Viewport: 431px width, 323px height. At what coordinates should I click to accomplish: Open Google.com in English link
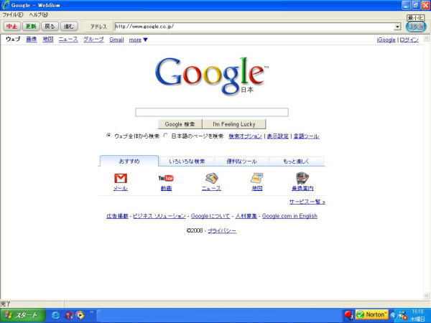pos(289,216)
